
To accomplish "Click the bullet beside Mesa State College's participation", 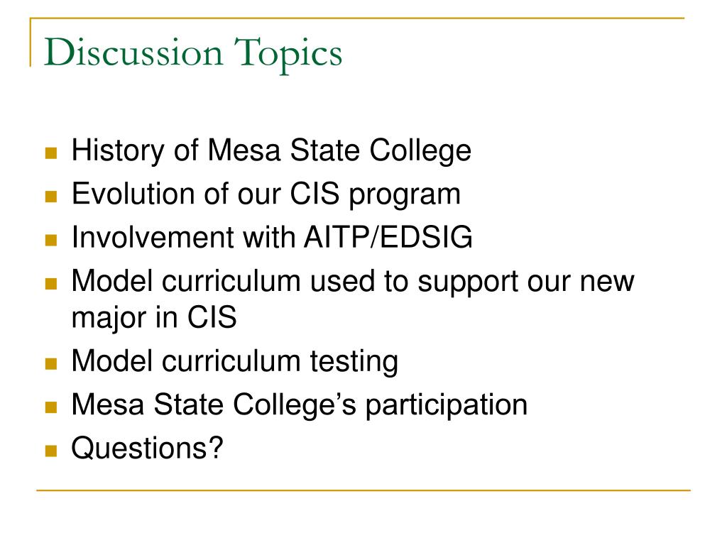I will pos(51,407).
